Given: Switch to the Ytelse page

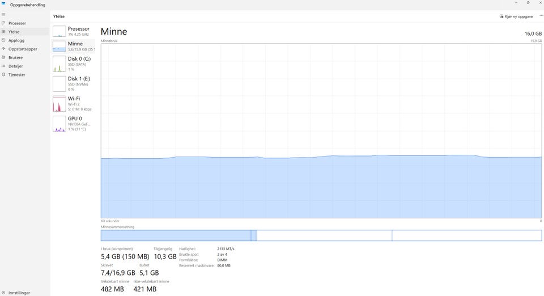Looking at the screenshot, I should (14, 32).
